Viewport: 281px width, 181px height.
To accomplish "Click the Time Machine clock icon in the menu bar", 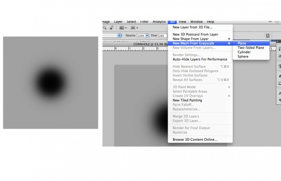I will [277, 22].
